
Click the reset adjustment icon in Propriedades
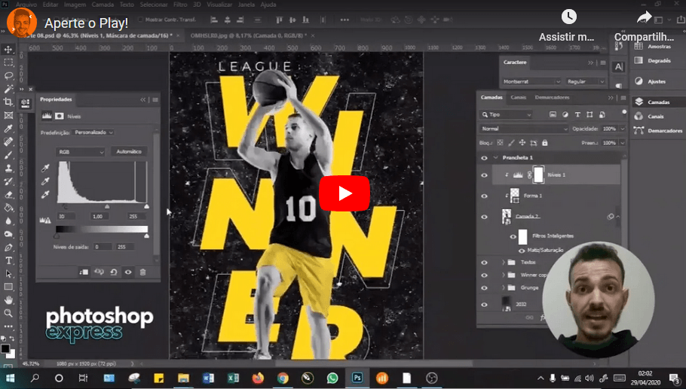[x=114, y=272]
